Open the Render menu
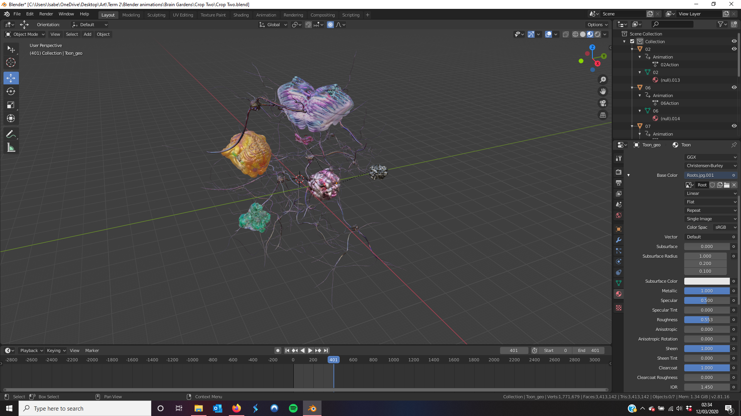The image size is (741, 416). (x=46, y=14)
